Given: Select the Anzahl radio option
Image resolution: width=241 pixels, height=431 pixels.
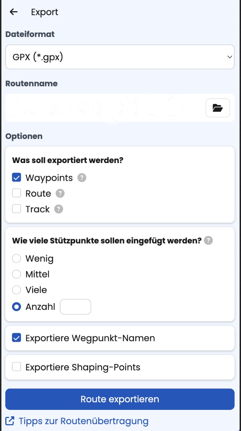Looking at the screenshot, I should click(x=17, y=307).
